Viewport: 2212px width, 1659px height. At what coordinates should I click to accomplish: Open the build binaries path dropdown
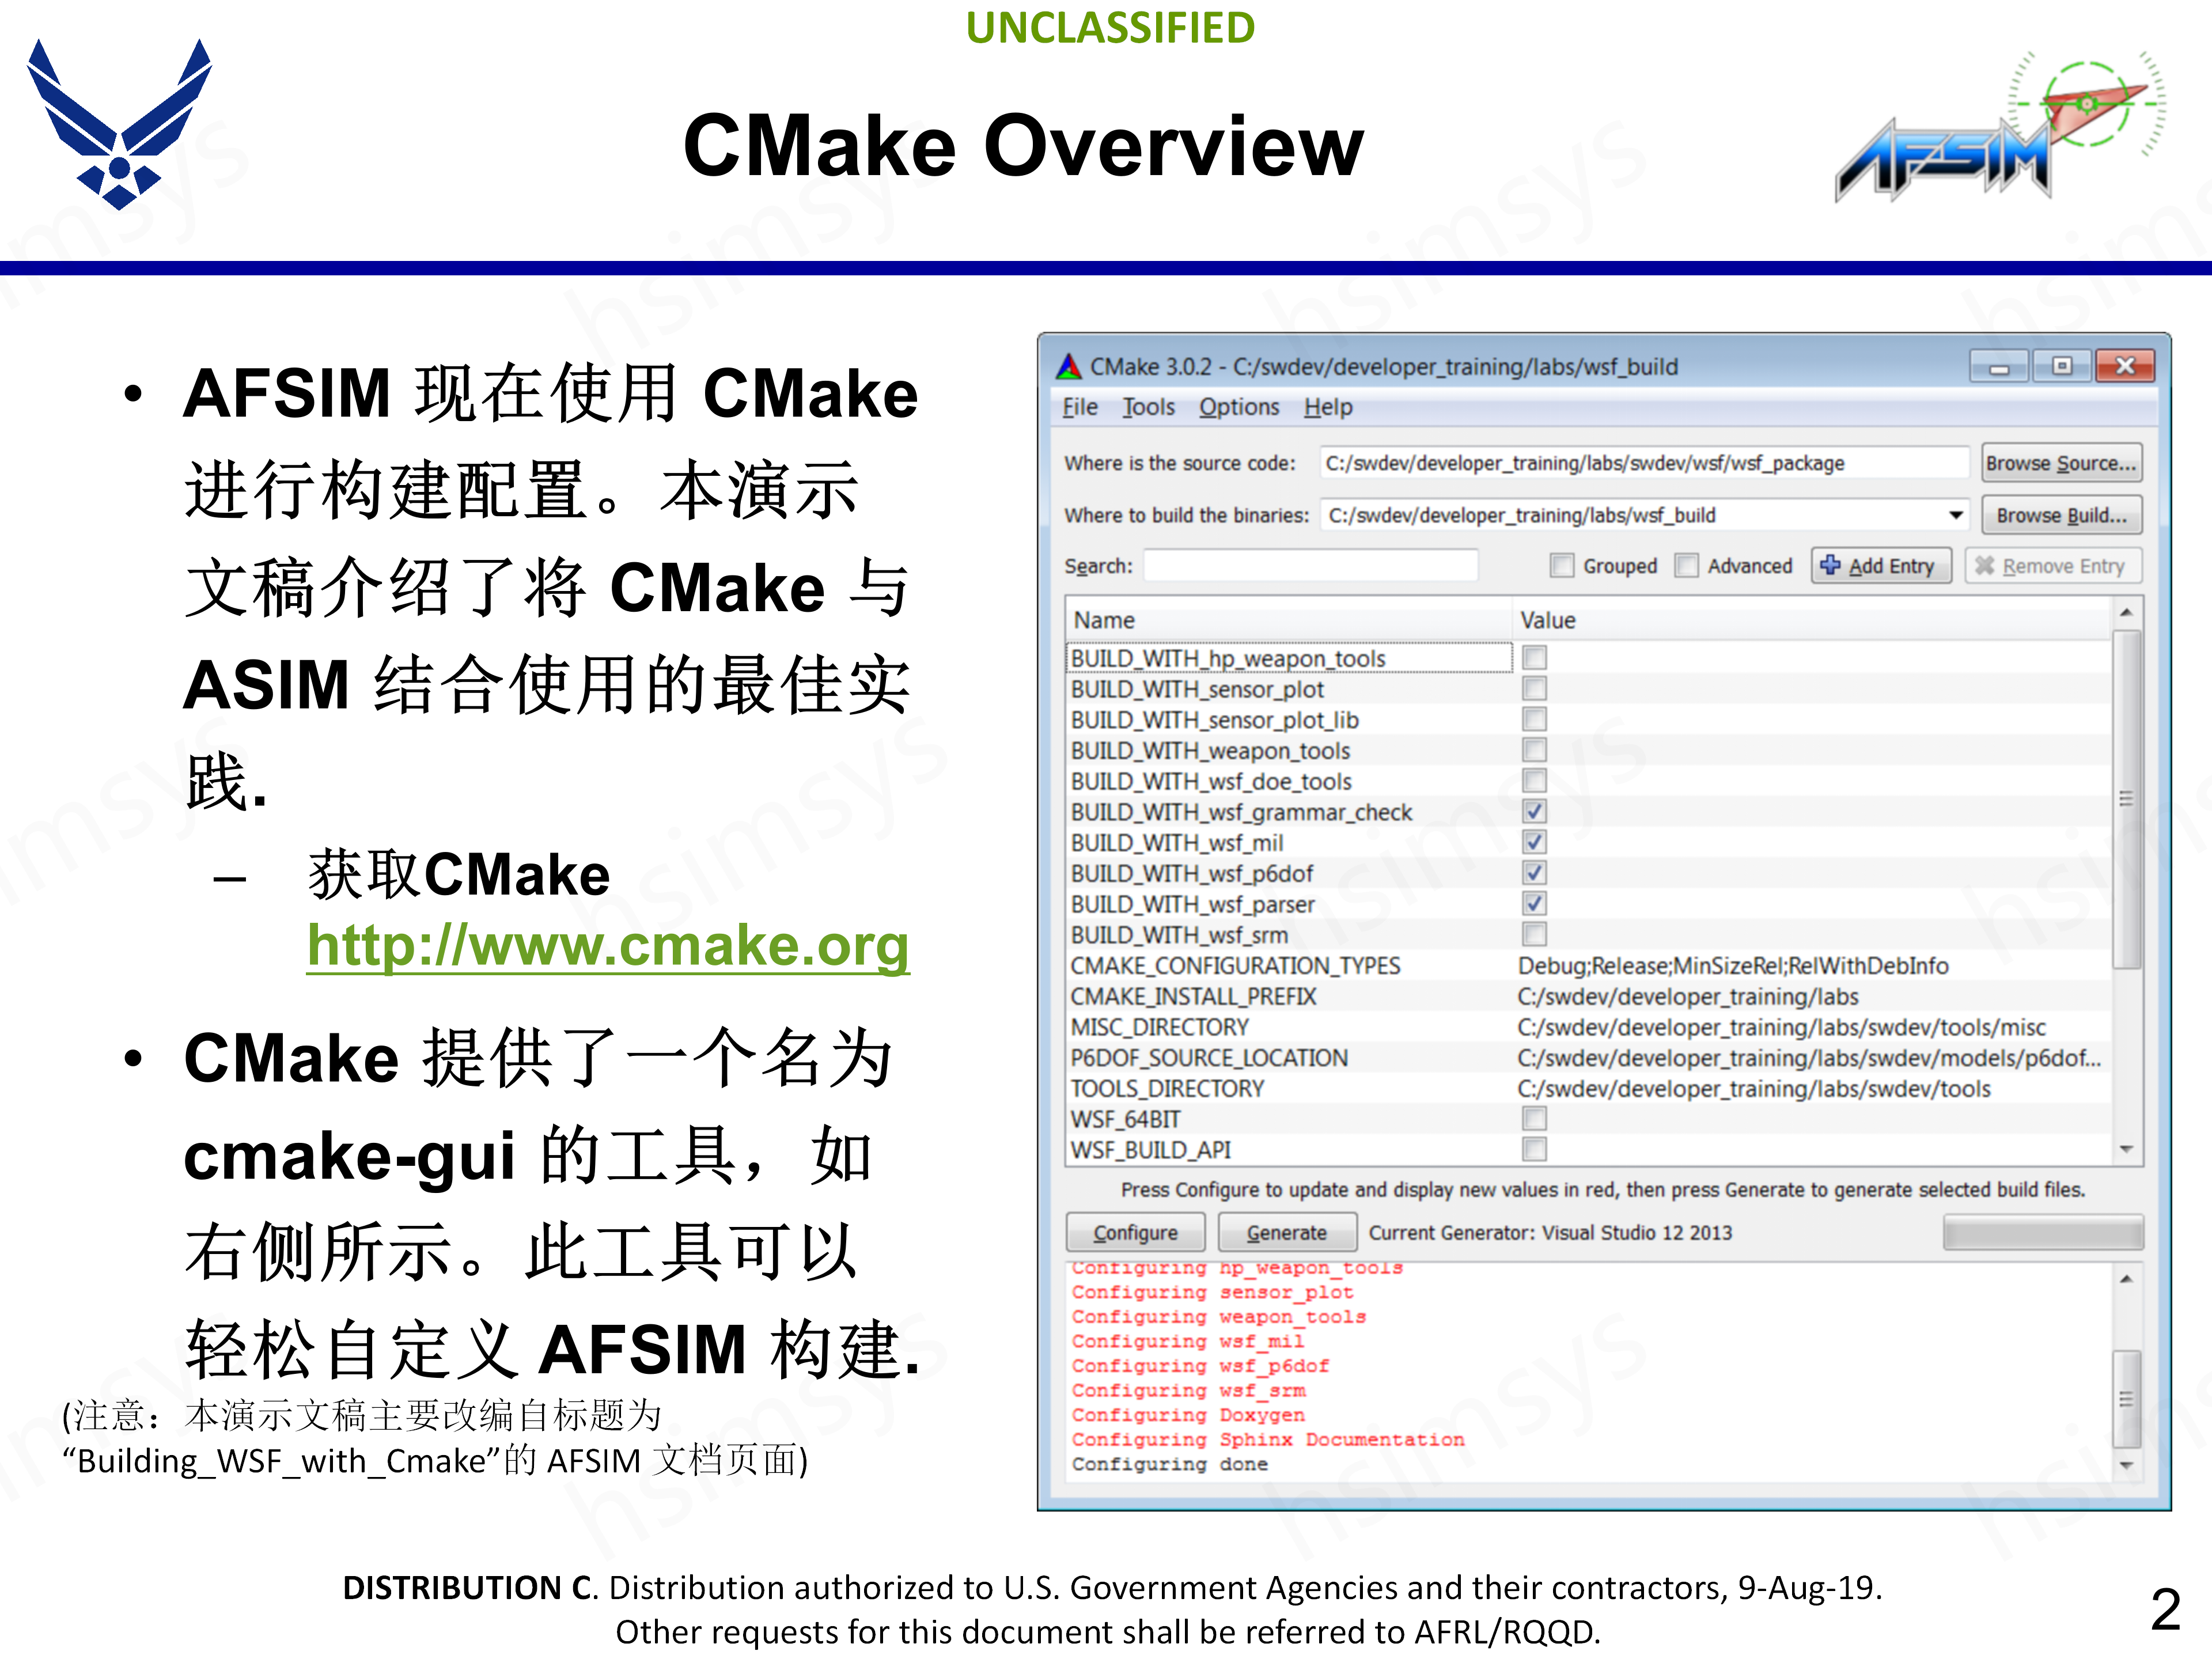pyautogui.click(x=1955, y=514)
